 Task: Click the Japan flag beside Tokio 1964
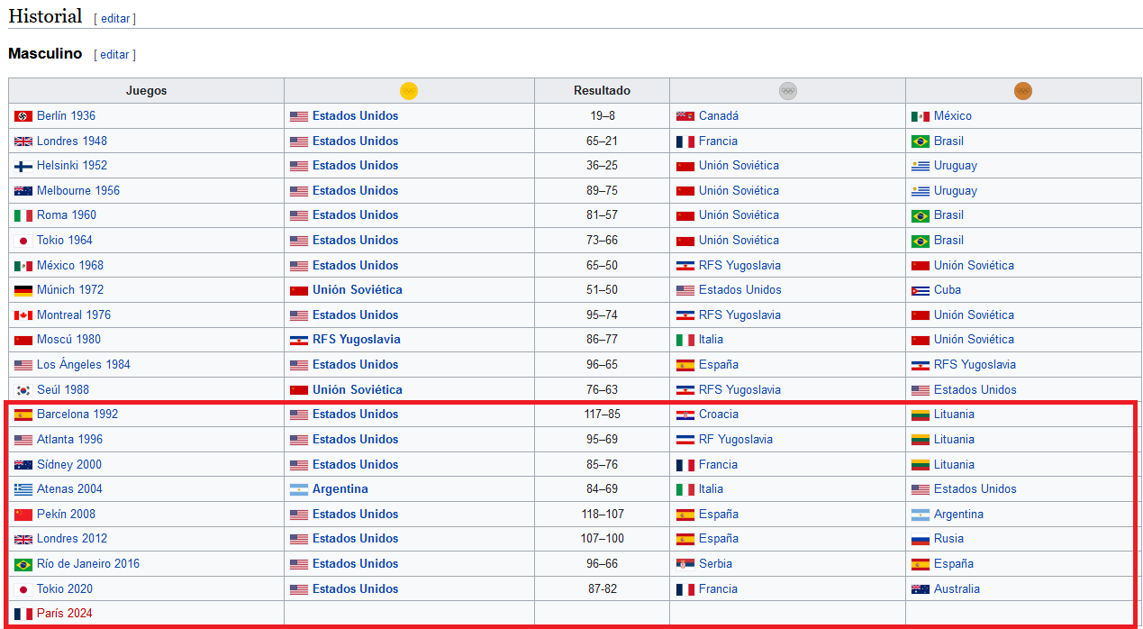click(x=23, y=241)
